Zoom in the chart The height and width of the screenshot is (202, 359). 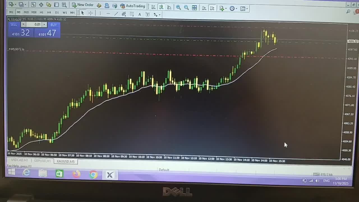tap(178, 8)
